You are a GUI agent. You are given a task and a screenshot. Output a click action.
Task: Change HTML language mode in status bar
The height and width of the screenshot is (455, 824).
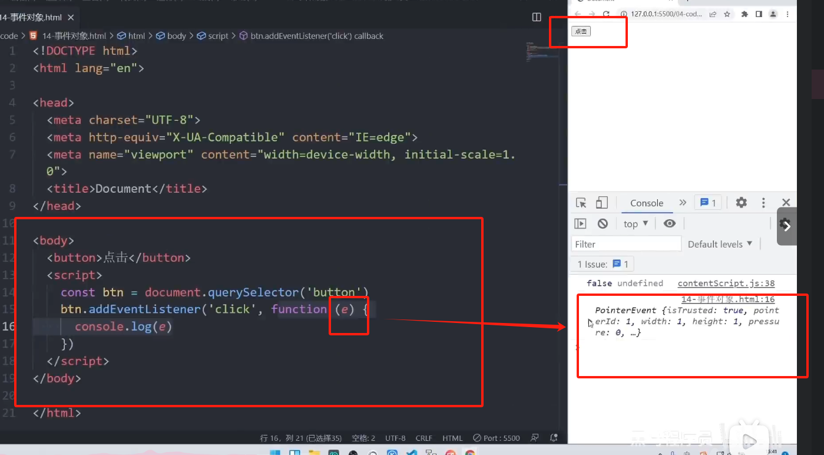(x=452, y=438)
